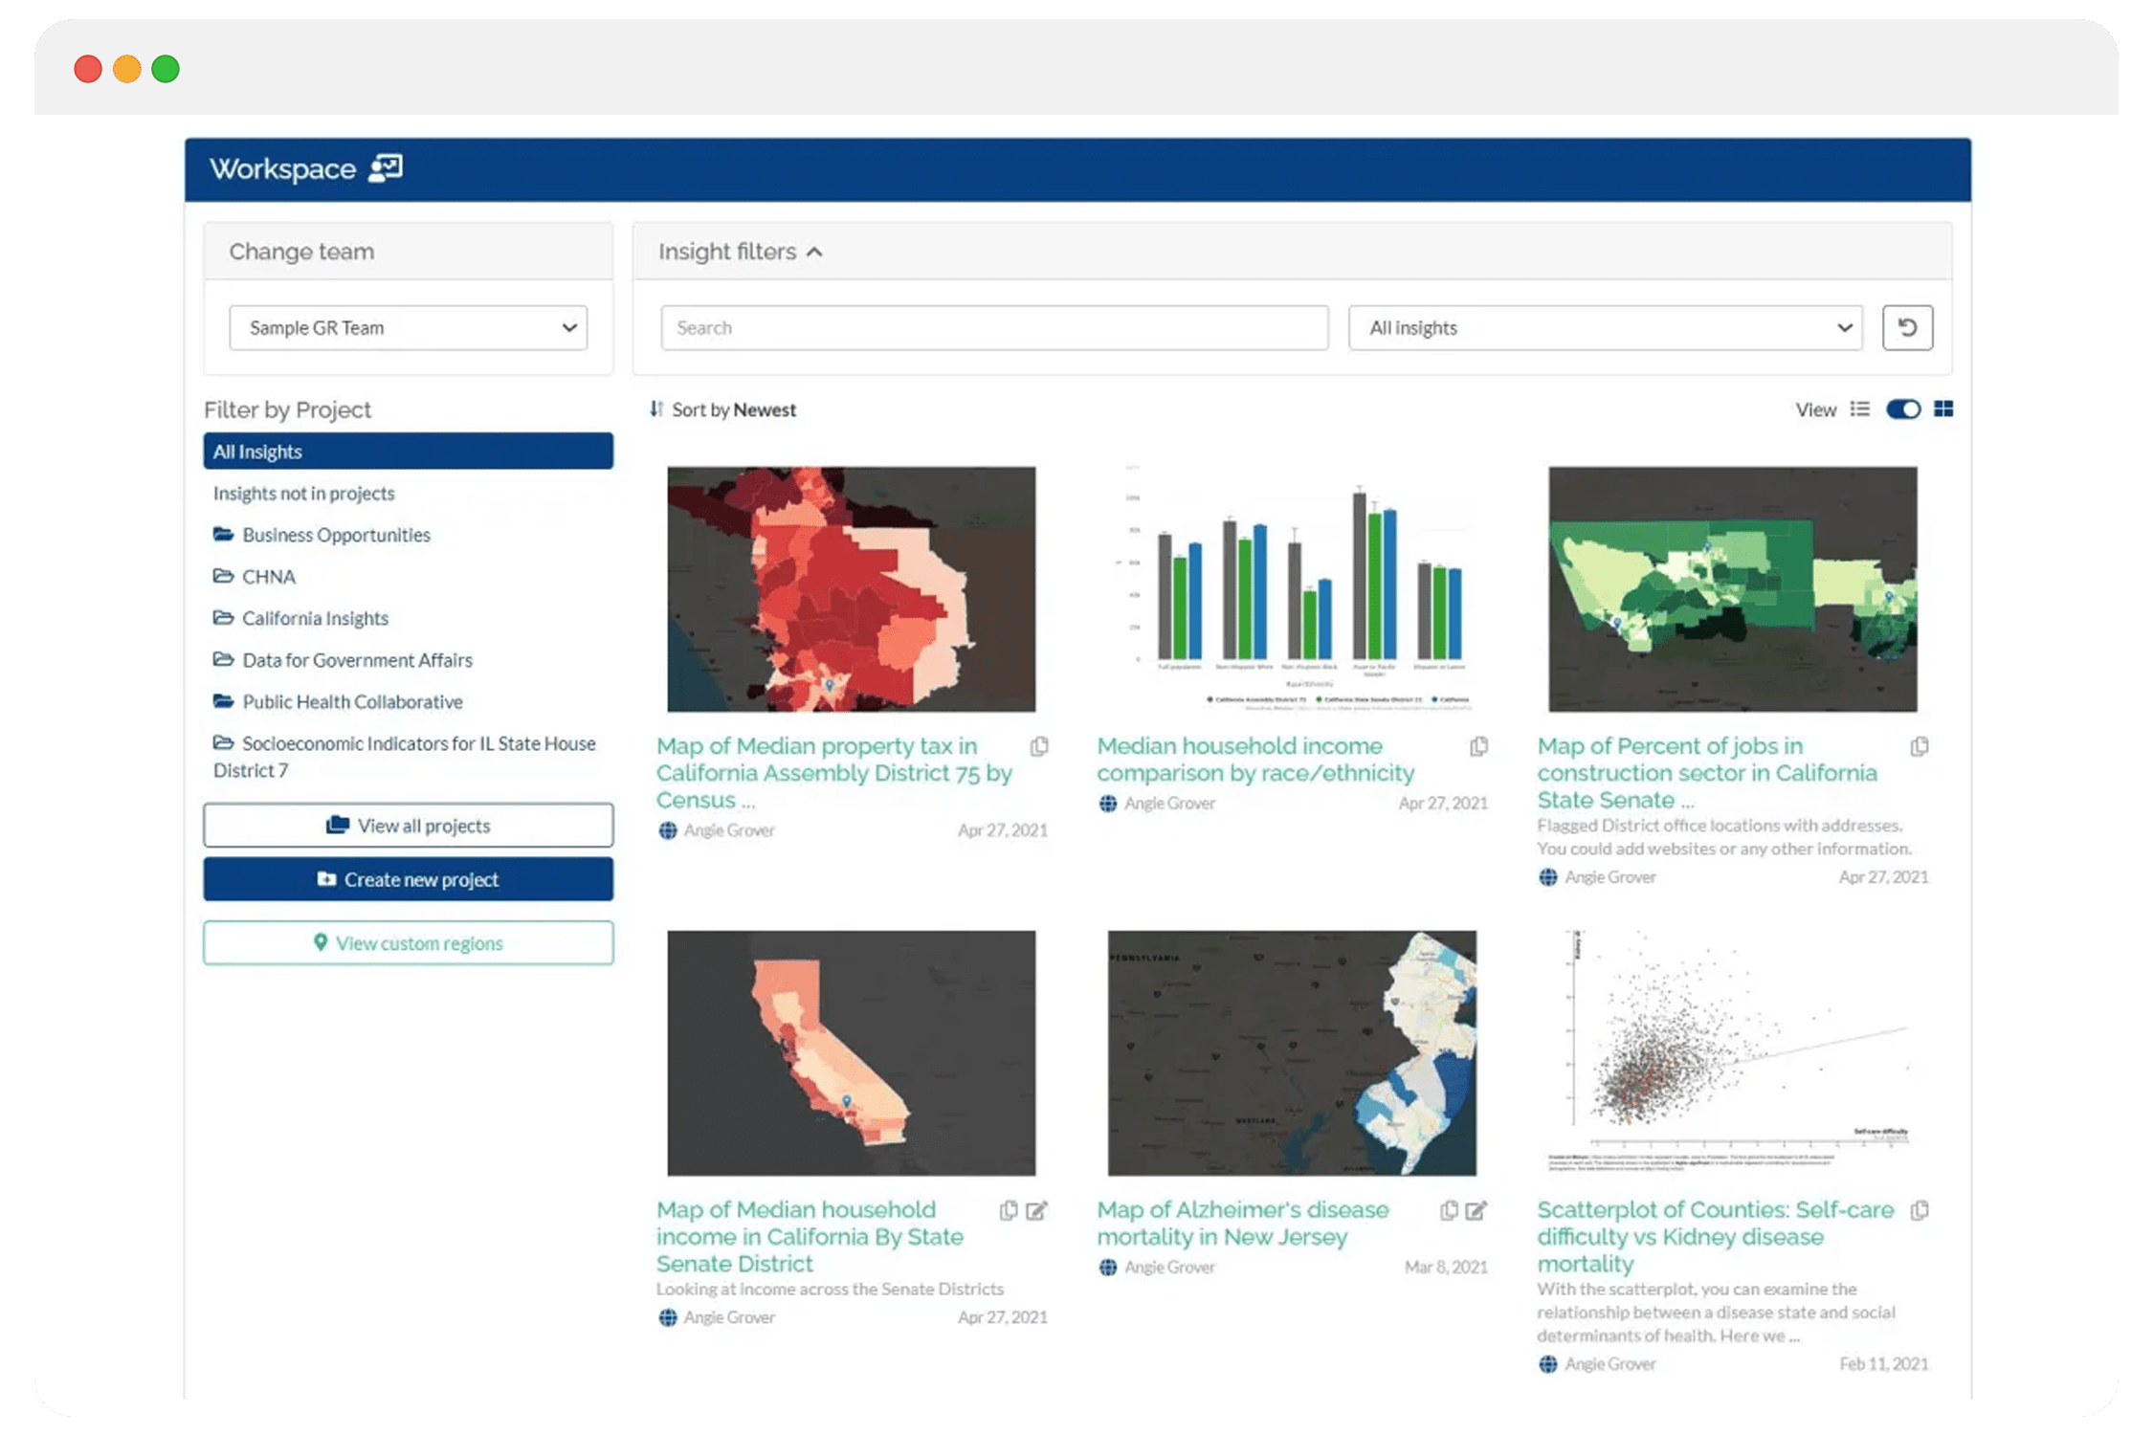The width and height of the screenshot is (2153, 1435).
Task: Open the Sample GR Team dropdown
Action: point(409,327)
